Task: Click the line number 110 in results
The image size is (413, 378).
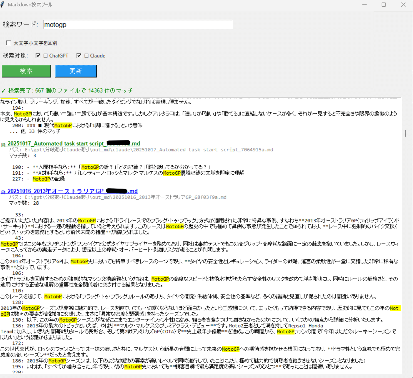Action: pyautogui.click(x=18, y=291)
